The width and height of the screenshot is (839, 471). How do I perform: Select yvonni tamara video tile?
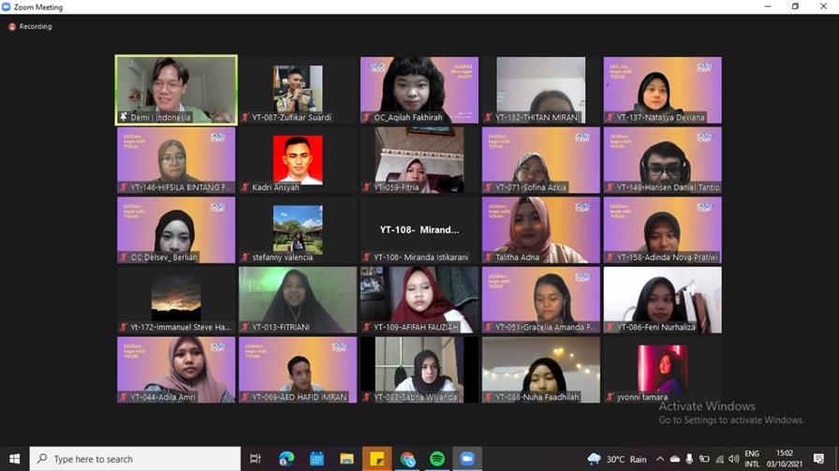662,370
